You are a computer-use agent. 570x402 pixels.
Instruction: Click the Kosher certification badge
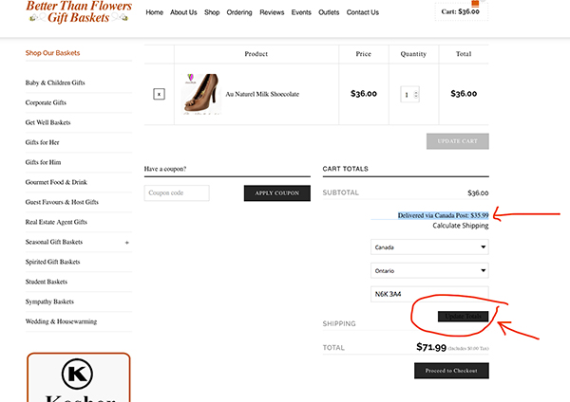pos(78,379)
